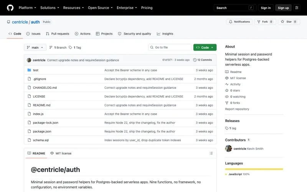View 0 forks in About
307x192 pixels.
click(233, 103)
